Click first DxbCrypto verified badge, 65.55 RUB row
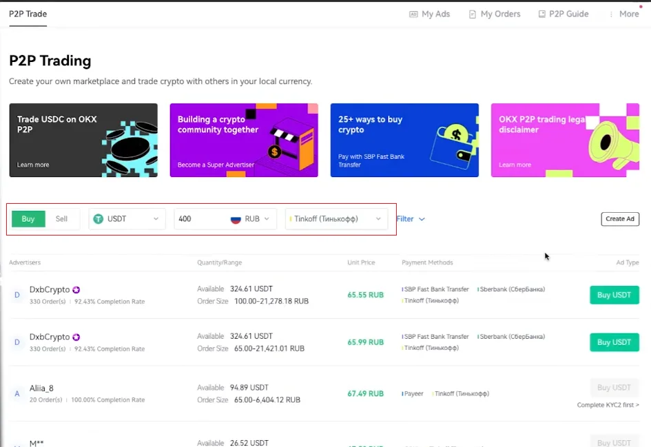 coord(76,290)
